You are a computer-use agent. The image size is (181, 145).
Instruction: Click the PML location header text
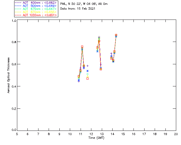coord(84,4)
